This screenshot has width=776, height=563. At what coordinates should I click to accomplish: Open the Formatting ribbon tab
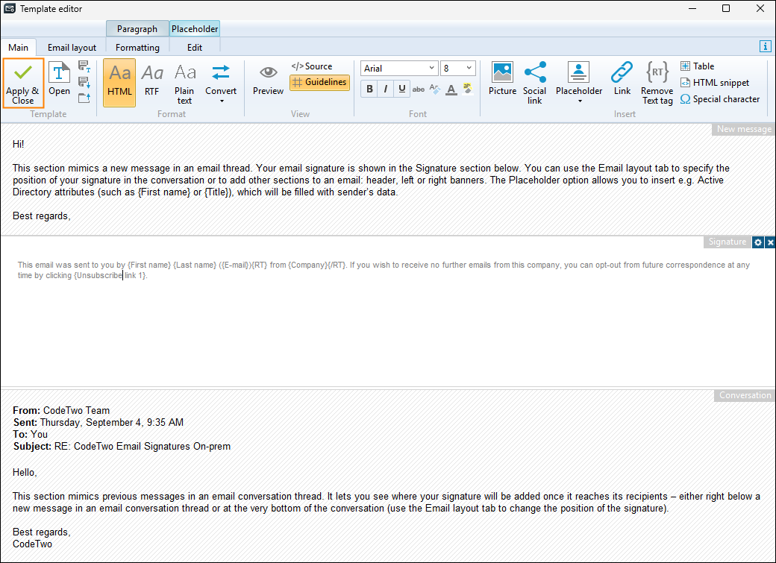[x=137, y=48]
